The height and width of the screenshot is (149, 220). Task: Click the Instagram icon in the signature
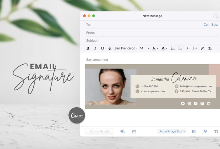(x=189, y=103)
